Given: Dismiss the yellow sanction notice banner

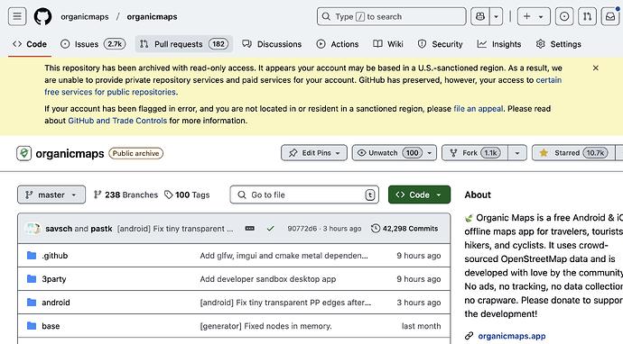Looking at the screenshot, I should (x=595, y=68).
